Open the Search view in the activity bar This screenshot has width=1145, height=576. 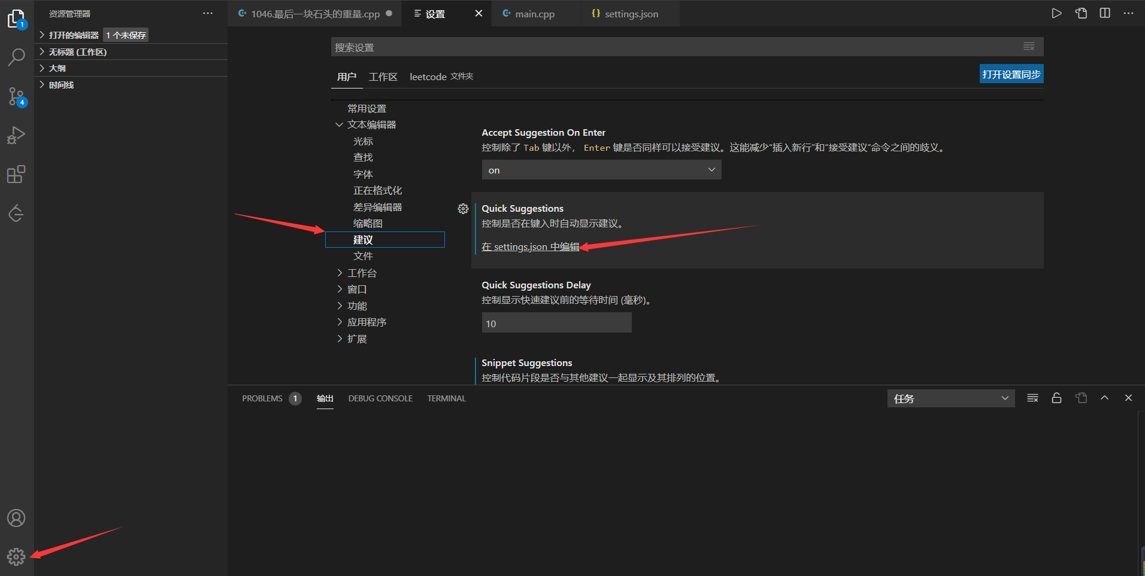point(16,57)
